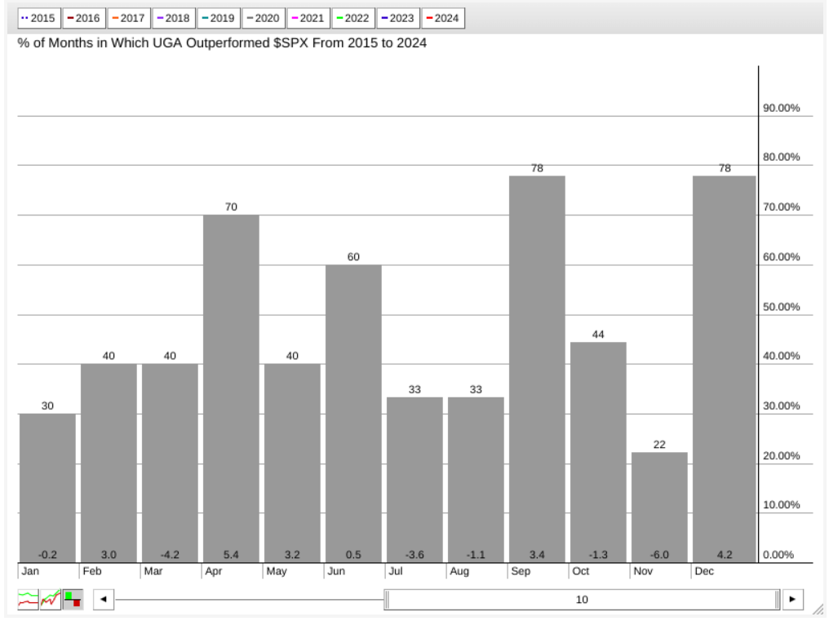Click the year range slider showing 10

point(582,600)
